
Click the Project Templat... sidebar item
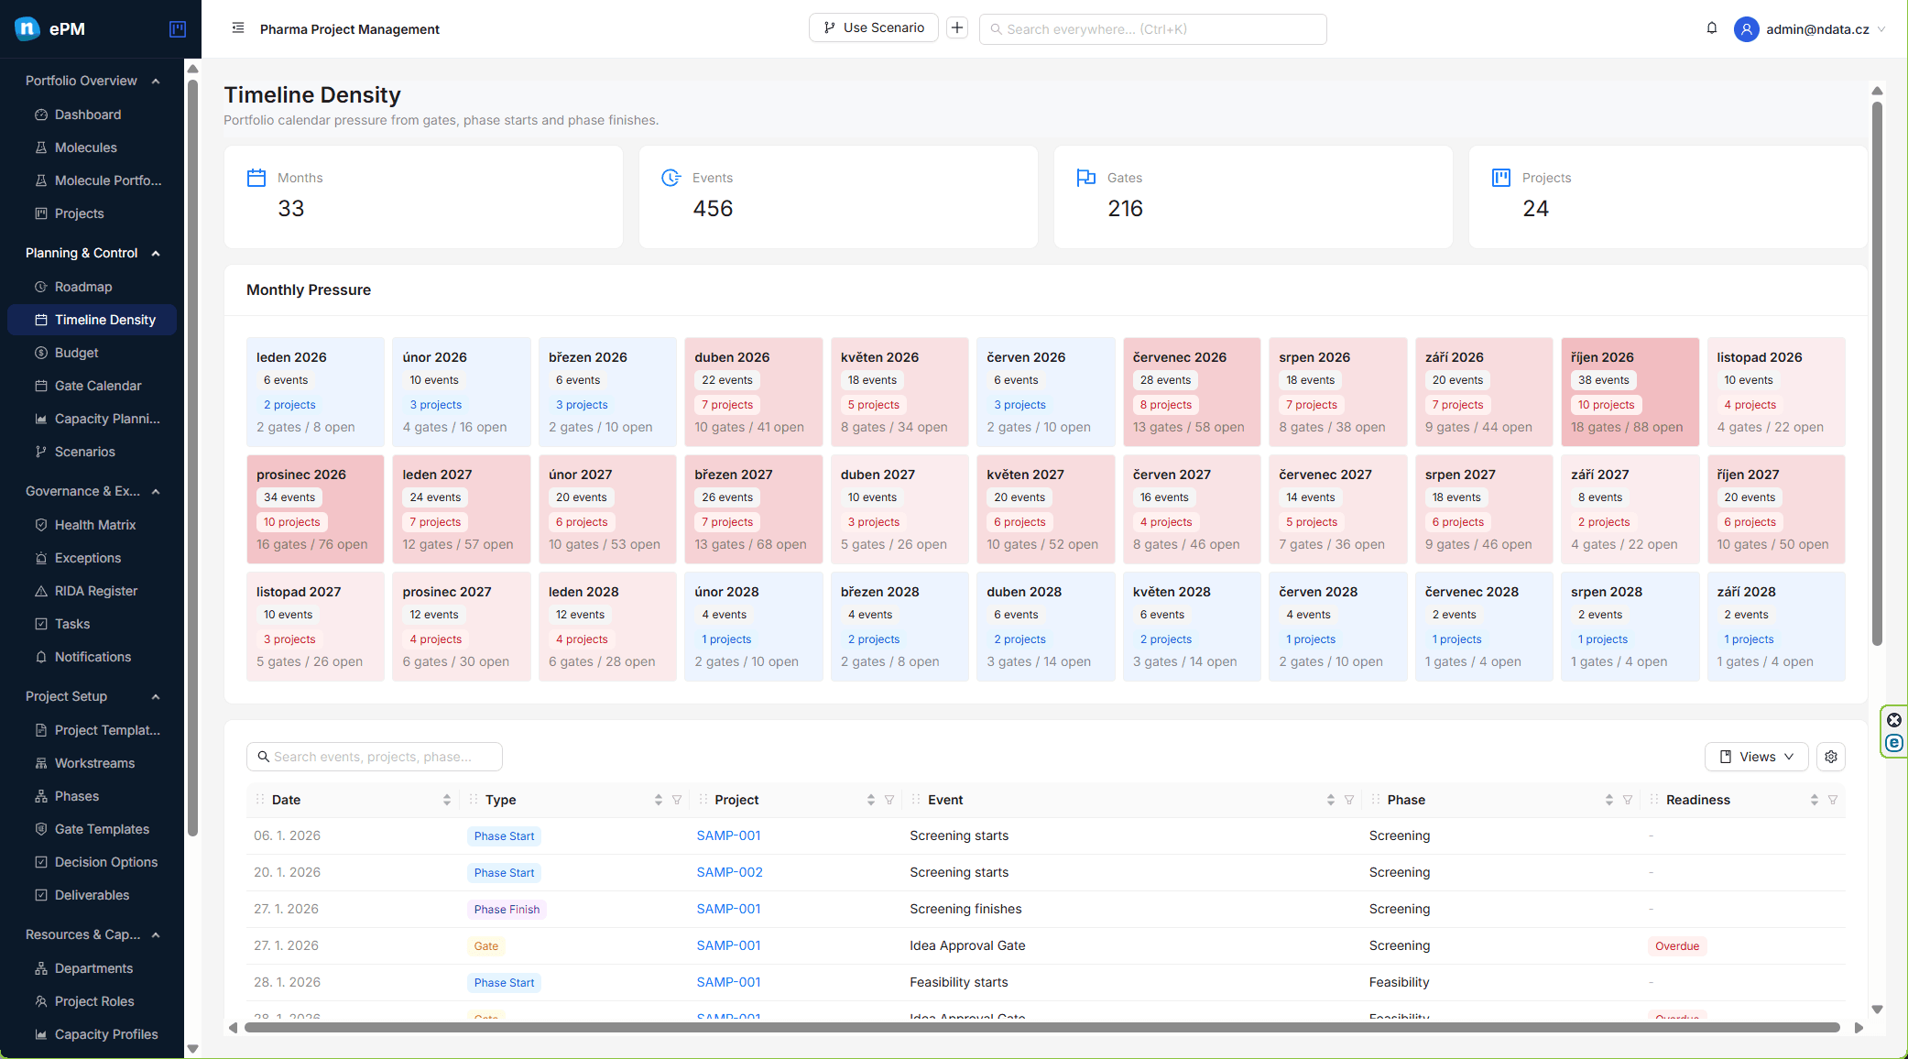click(92, 730)
